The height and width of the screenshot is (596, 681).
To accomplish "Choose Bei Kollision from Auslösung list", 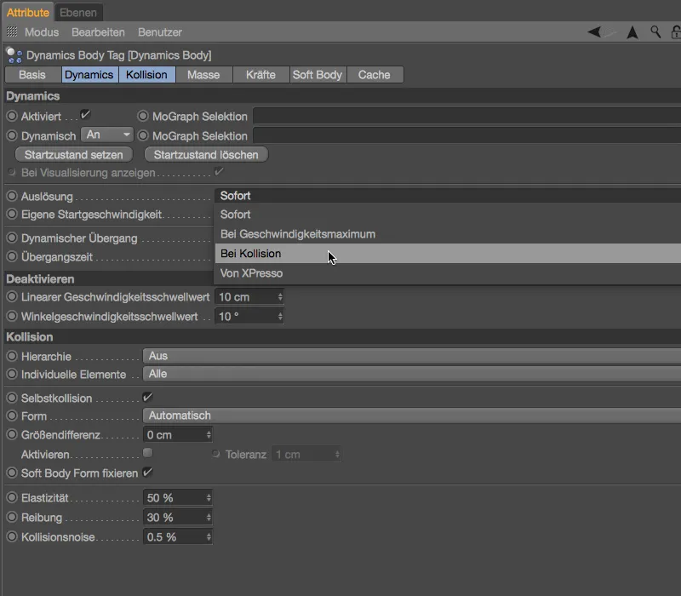I will pyautogui.click(x=250, y=254).
